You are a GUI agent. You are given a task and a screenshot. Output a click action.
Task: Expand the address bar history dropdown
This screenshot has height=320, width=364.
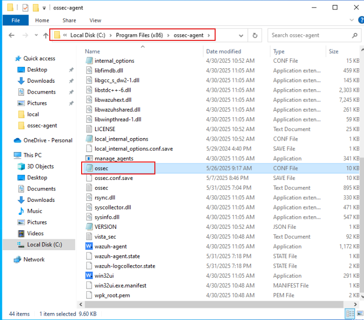pyautogui.click(x=241, y=35)
